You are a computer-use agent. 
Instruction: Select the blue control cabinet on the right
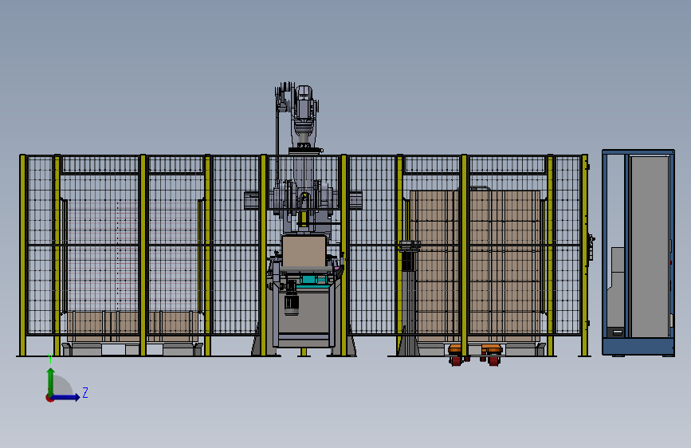click(638, 252)
